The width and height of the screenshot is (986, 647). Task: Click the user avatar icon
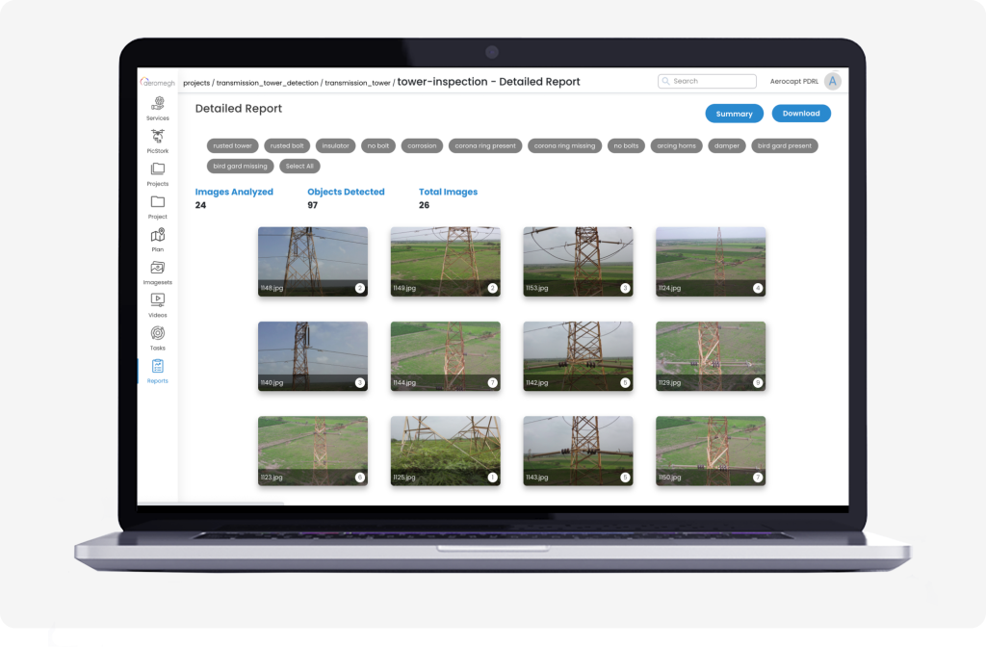click(x=832, y=82)
